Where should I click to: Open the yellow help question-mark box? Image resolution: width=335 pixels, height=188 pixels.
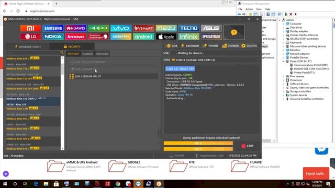coord(234,32)
